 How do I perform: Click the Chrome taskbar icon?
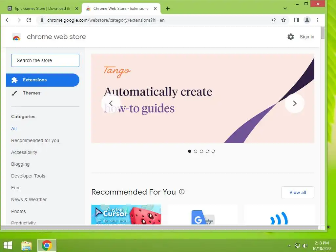(47, 245)
